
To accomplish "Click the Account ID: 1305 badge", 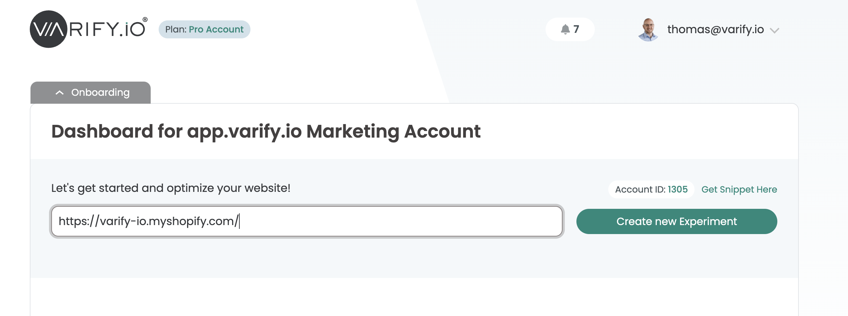I will tap(651, 189).
